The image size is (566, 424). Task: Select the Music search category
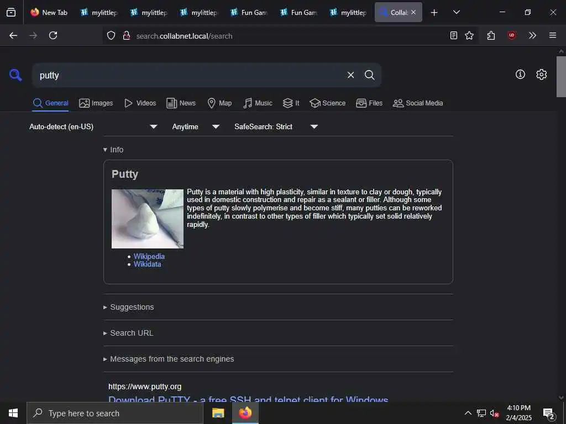tap(258, 103)
